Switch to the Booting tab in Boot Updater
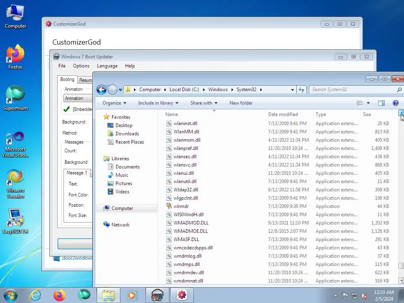Viewport: 404px width, 303px height. pos(67,79)
